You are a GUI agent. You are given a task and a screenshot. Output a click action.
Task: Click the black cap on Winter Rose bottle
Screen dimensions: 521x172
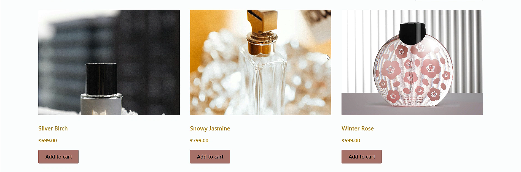pyautogui.click(x=412, y=33)
